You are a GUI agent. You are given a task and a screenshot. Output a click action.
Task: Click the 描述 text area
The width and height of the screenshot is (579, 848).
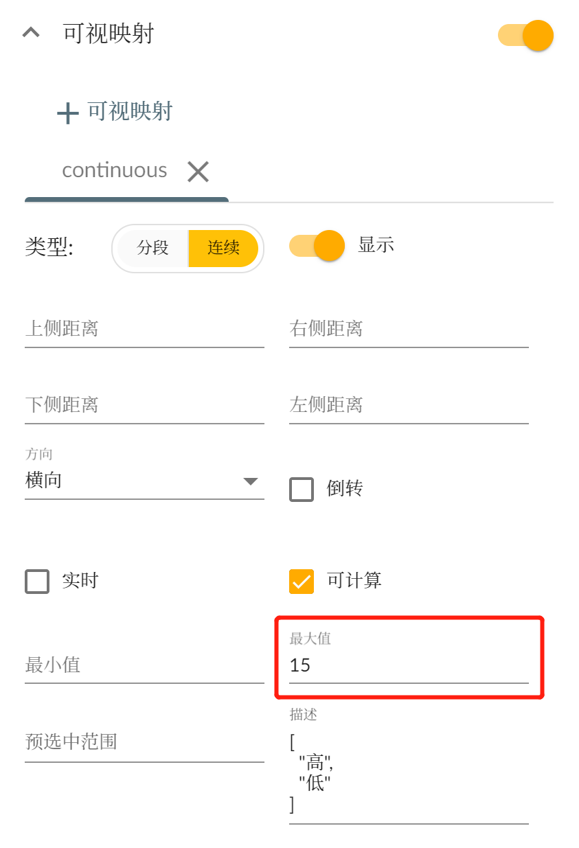[x=409, y=772]
